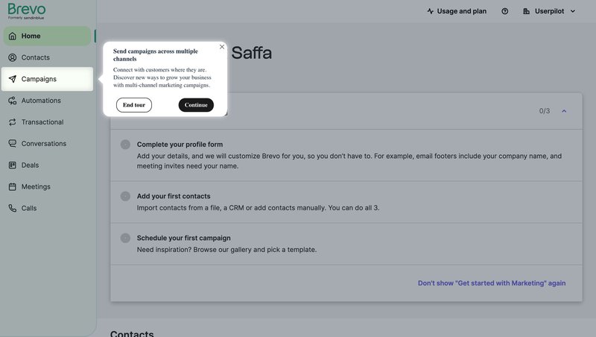Expand the Userpilot account dropdown
The image size is (596, 337).
click(x=550, y=11)
